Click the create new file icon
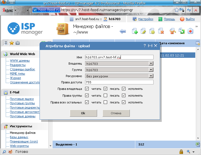 [x=135, y=31]
